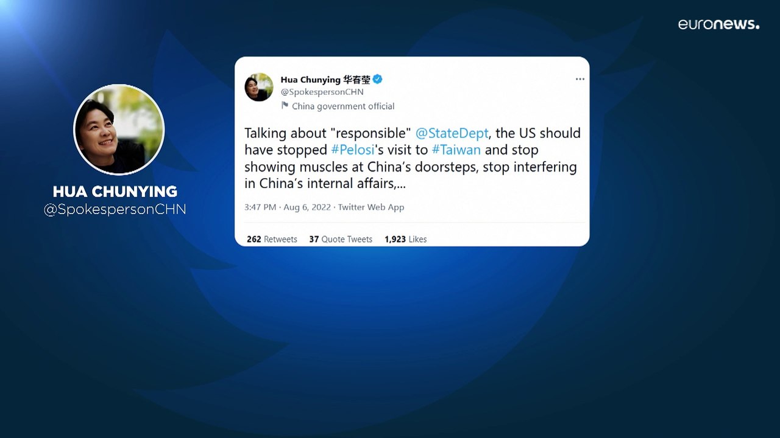Open the #Taiwan hashtag
780x438 pixels.
click(x=456, y=150)
